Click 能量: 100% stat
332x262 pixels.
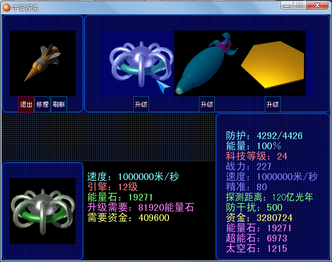click(x=253, y=146)
